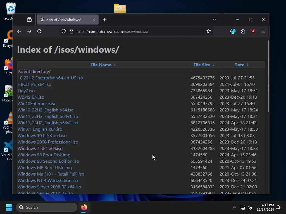The width and height of the screenshot is (286, 214).
Task: Reload the current page
Action: tap(39, 31)
